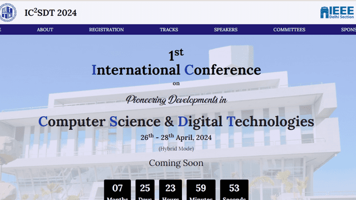Viewport: 356px width, 200px height.
Task: Open the Sponsors menu item
Action: (x=348, y=29)
